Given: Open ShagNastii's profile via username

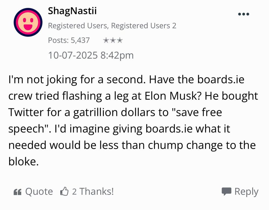Looking at the screenshot, I should pyautogui.click(x=72, y=11).
